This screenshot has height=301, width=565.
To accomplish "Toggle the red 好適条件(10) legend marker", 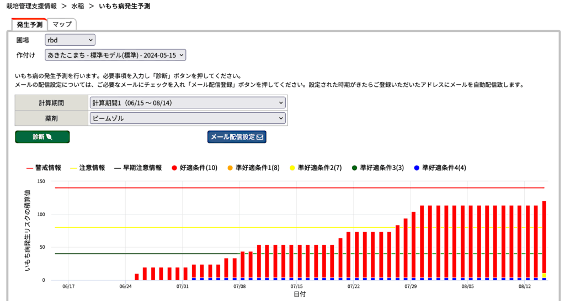I will click(x=174, y=168).
